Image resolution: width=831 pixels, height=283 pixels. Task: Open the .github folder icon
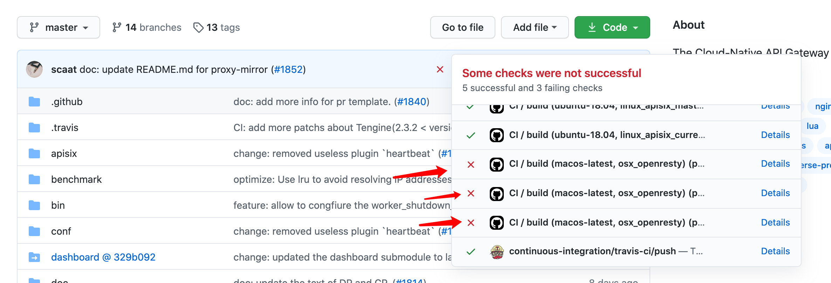34,101
